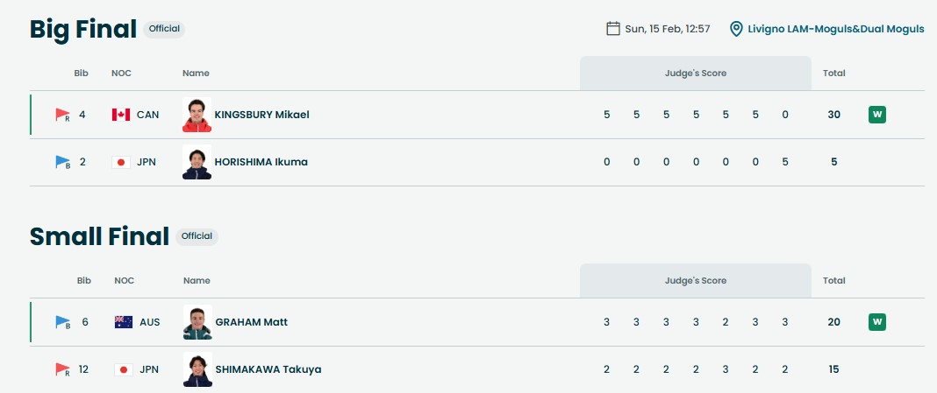Viewport: 937px width, 393px height.
Task: Click Japan flag in Shimakawa's row
Action: 124,369
